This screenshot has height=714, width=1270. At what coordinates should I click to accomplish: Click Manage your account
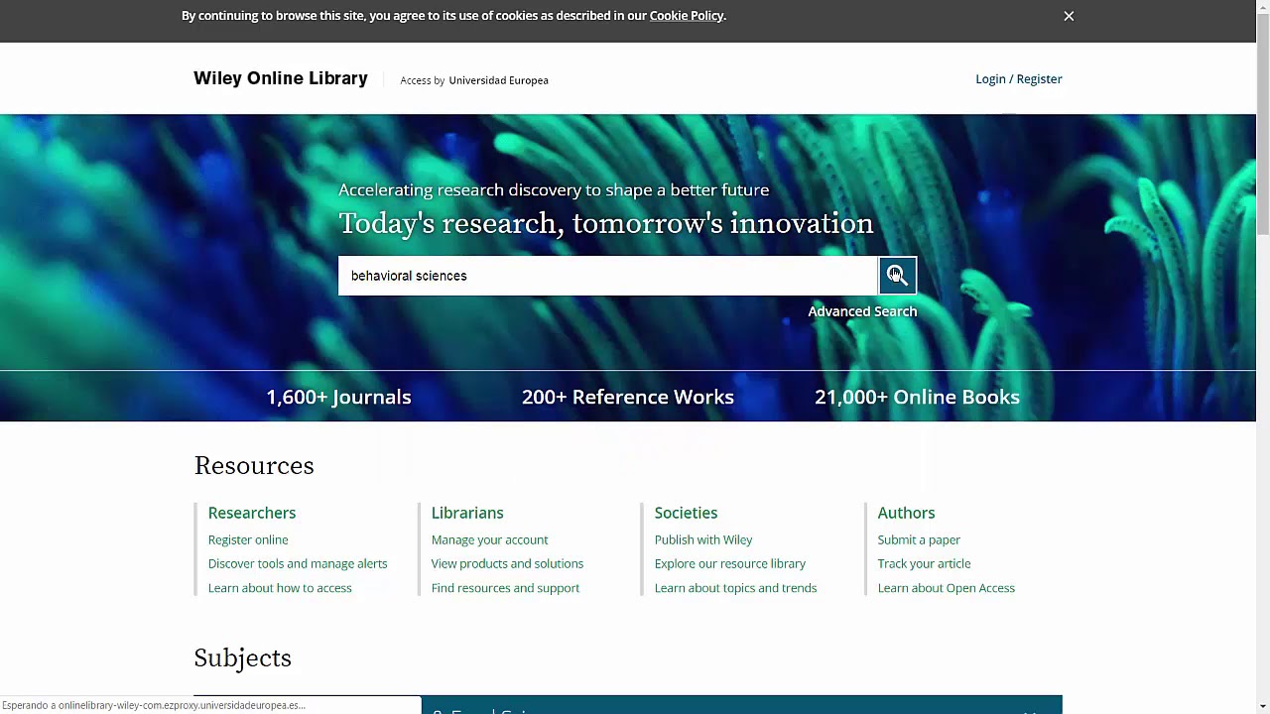pyautogui.click(x=489, y=539)
